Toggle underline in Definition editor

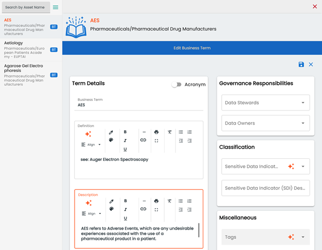[125, 149]
